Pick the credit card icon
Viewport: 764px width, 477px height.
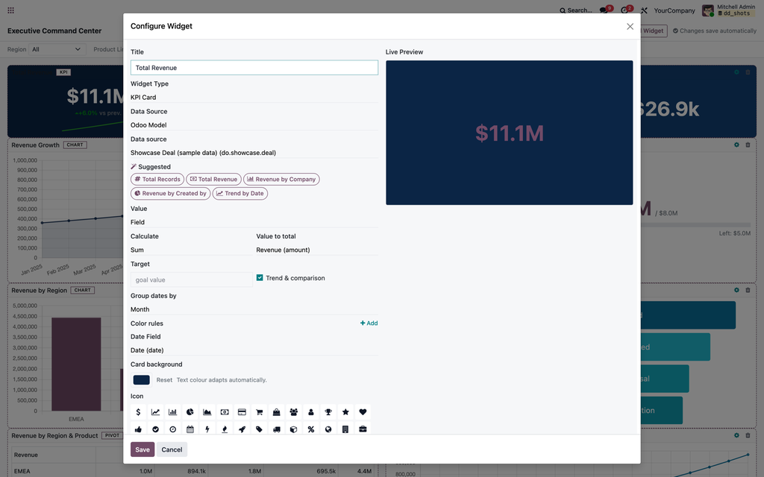pos(242,411)
